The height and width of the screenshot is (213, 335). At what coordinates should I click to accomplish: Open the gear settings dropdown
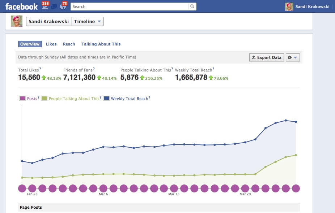[293, 57]
